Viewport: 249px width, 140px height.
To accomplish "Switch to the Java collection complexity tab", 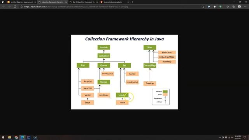I will coord(113,2).
